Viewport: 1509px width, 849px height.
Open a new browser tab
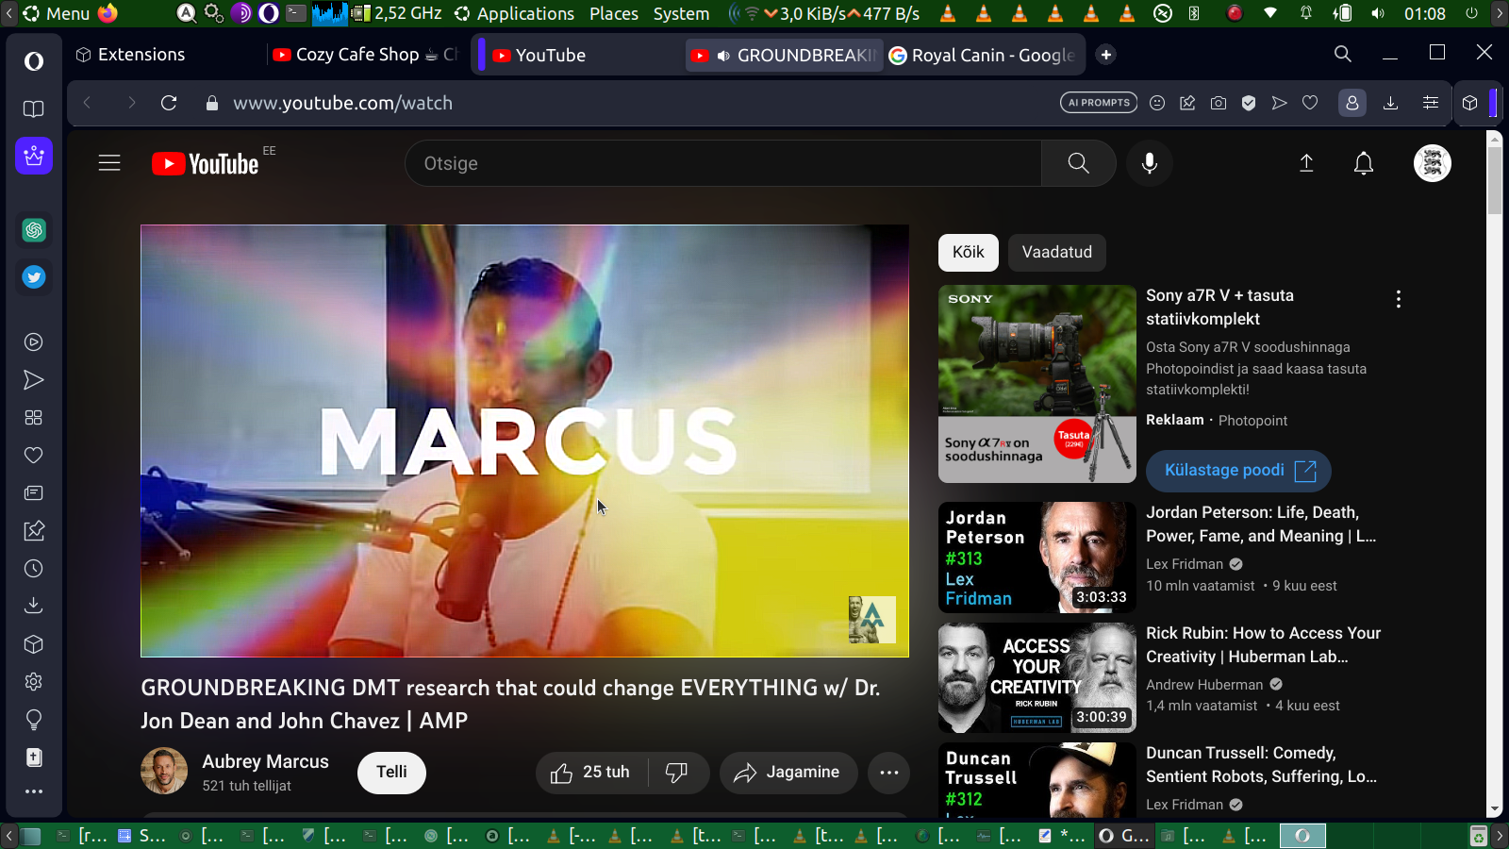(1106, 55)
